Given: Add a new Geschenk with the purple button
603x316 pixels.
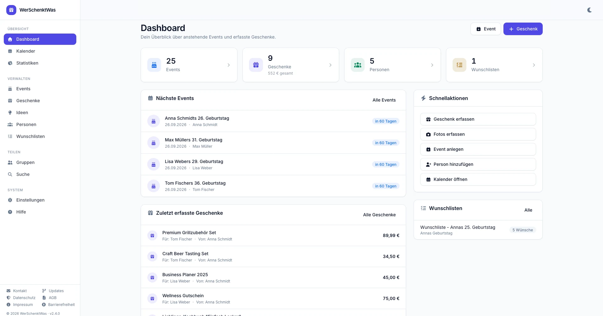Looking at the screenshot, I should (x=523, y=29).
